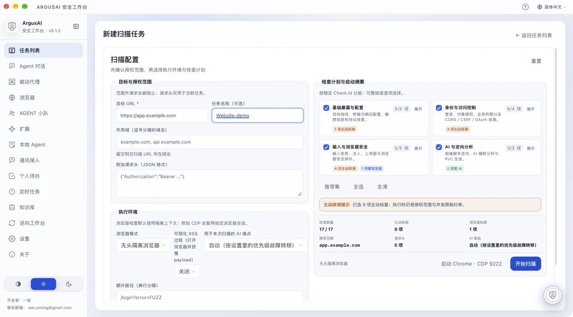573x317 pixels.
Task: Click the page vertical scrollbar
Action: (x=556, y=156)
